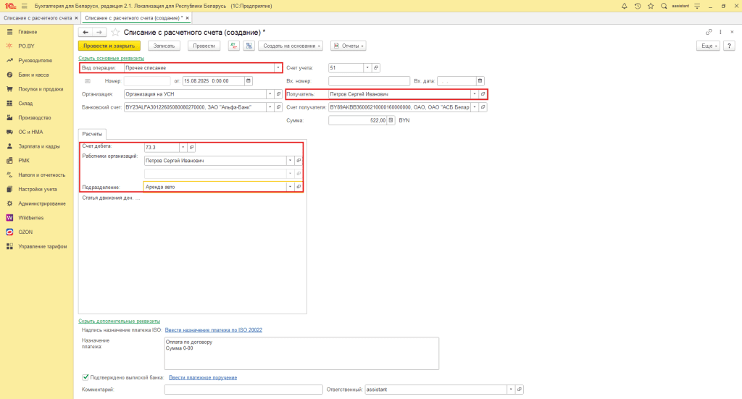Toggle Подтверждено выпиской банка checkbox
Screen dimensions: 742x399
[86, 377]
